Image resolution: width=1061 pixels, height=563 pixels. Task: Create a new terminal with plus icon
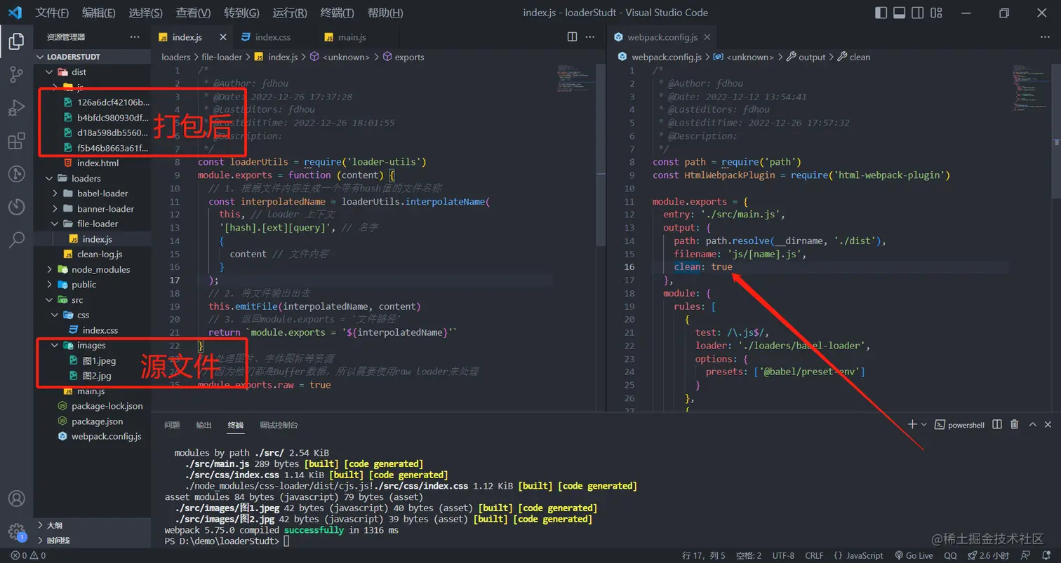[912, 425]
